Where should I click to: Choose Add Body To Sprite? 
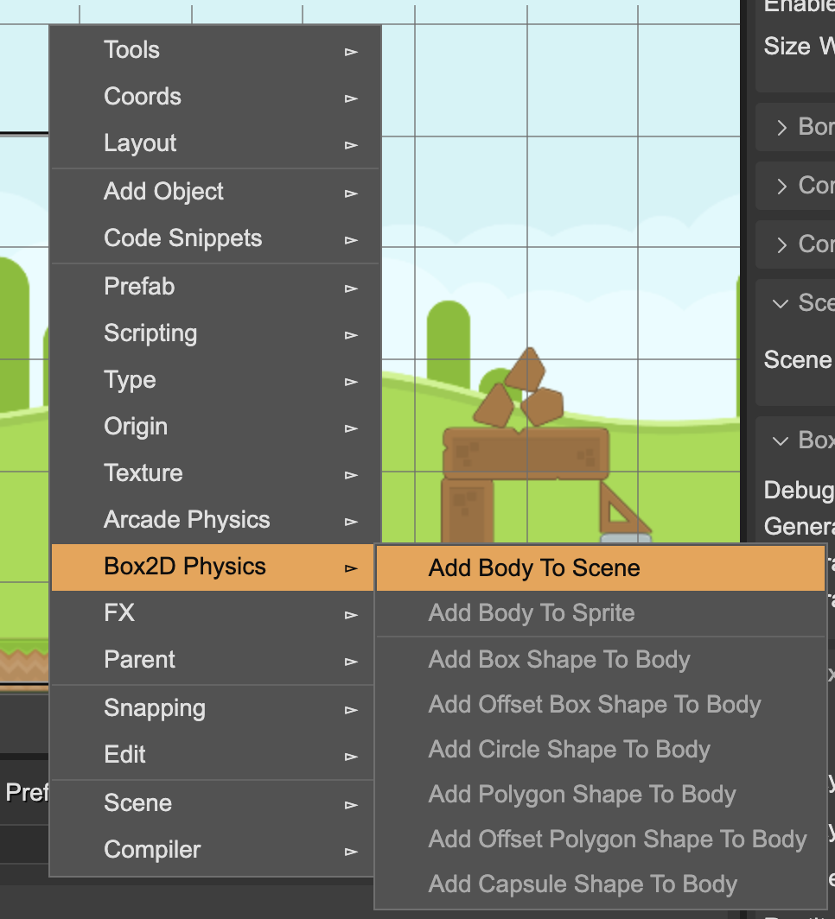[x=601, y=613]
